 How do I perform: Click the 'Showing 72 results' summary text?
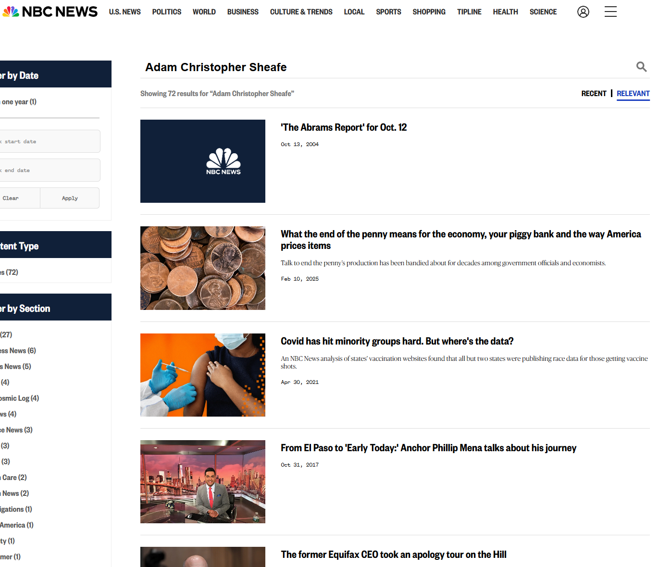coord(217,94)
